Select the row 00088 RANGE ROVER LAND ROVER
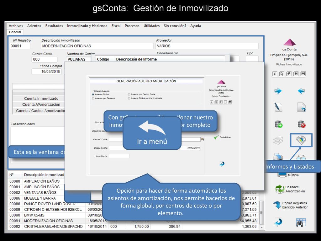This screenshot has width=321, height=241. tap(133, 204)
